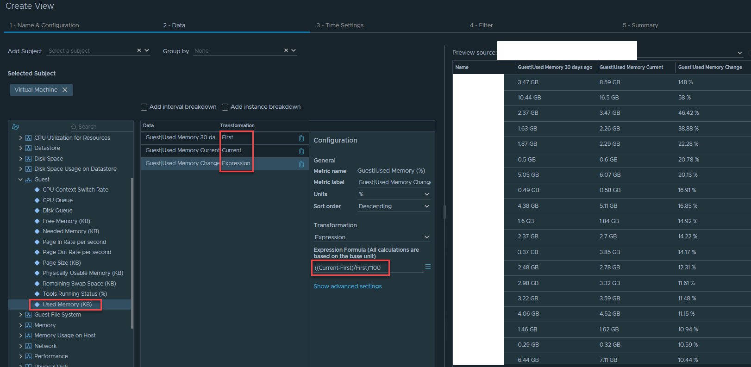Image resolution: width=751 pixels, height=367 pixels.
Task: Sort by Guest|Used Memory Change column header
Action: [x=710, y=68]
